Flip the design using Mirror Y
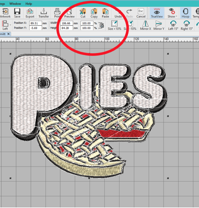 click(x=159, y=25)
